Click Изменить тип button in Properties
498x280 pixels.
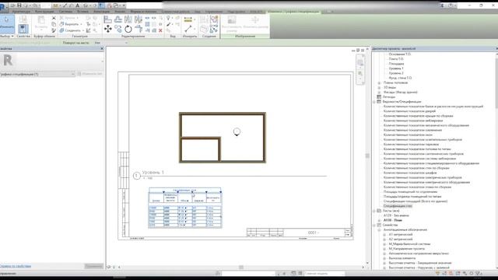90,74
